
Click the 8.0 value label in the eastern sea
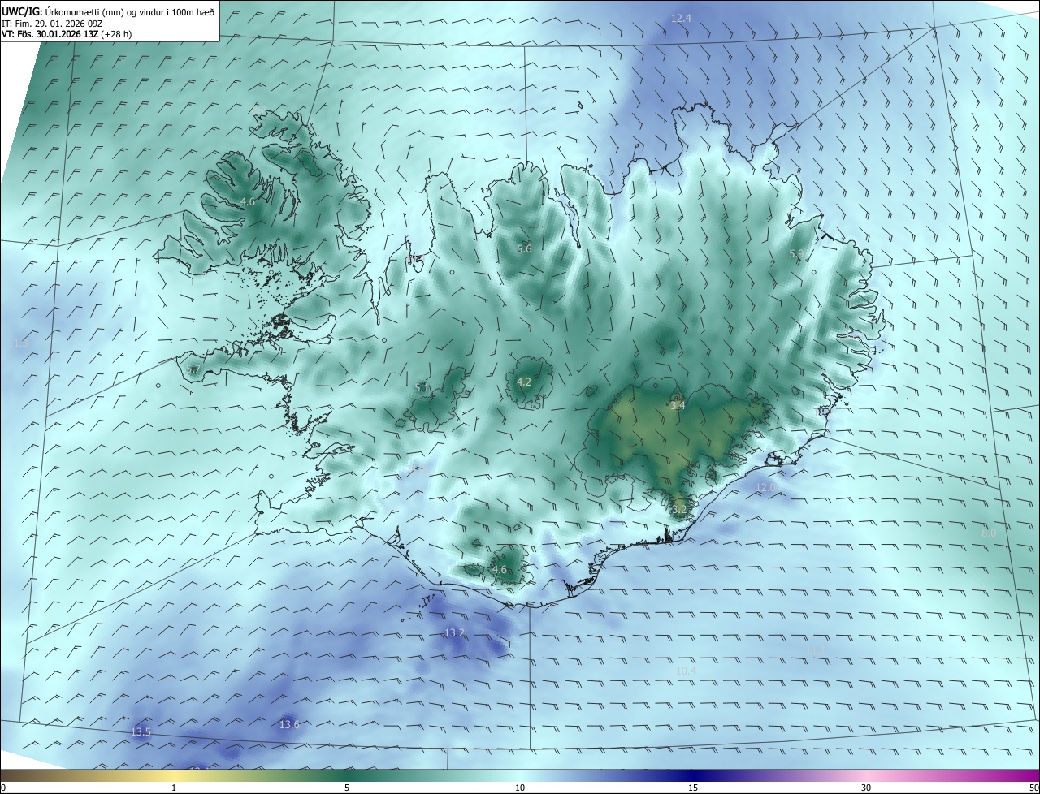pos(989,533)
